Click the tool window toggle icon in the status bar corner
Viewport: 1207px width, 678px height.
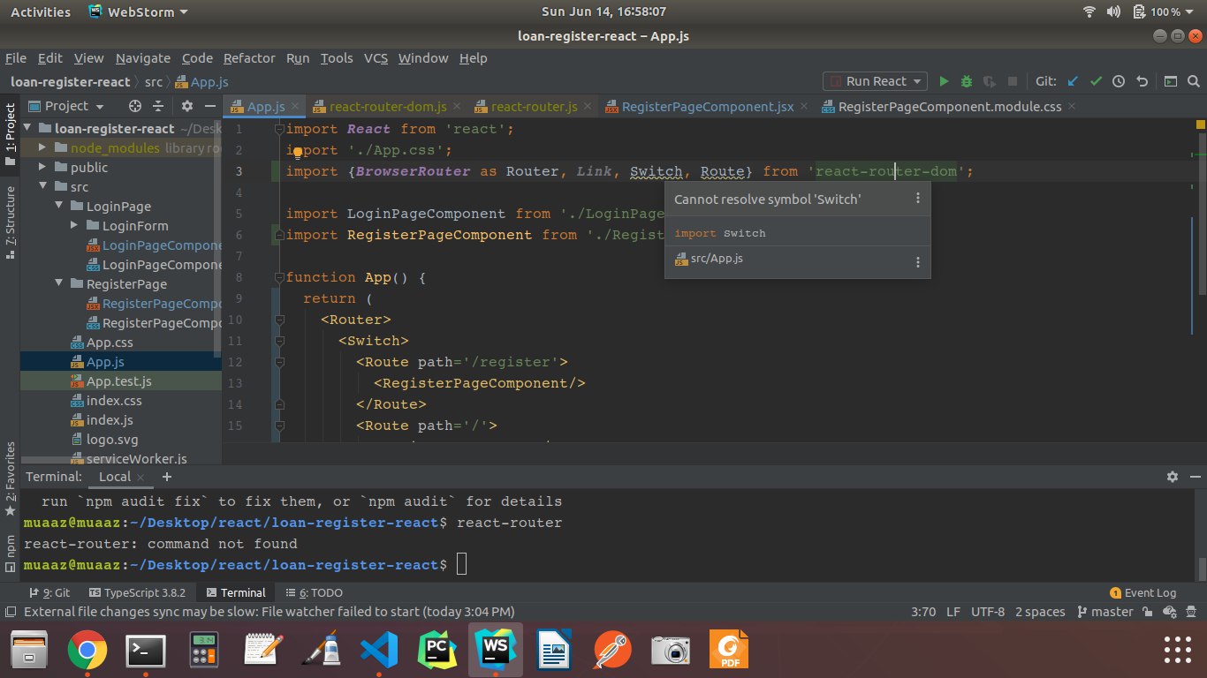[x=10, y=612]
